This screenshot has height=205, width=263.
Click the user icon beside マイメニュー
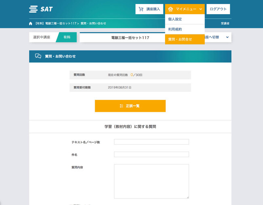point(170,9)
